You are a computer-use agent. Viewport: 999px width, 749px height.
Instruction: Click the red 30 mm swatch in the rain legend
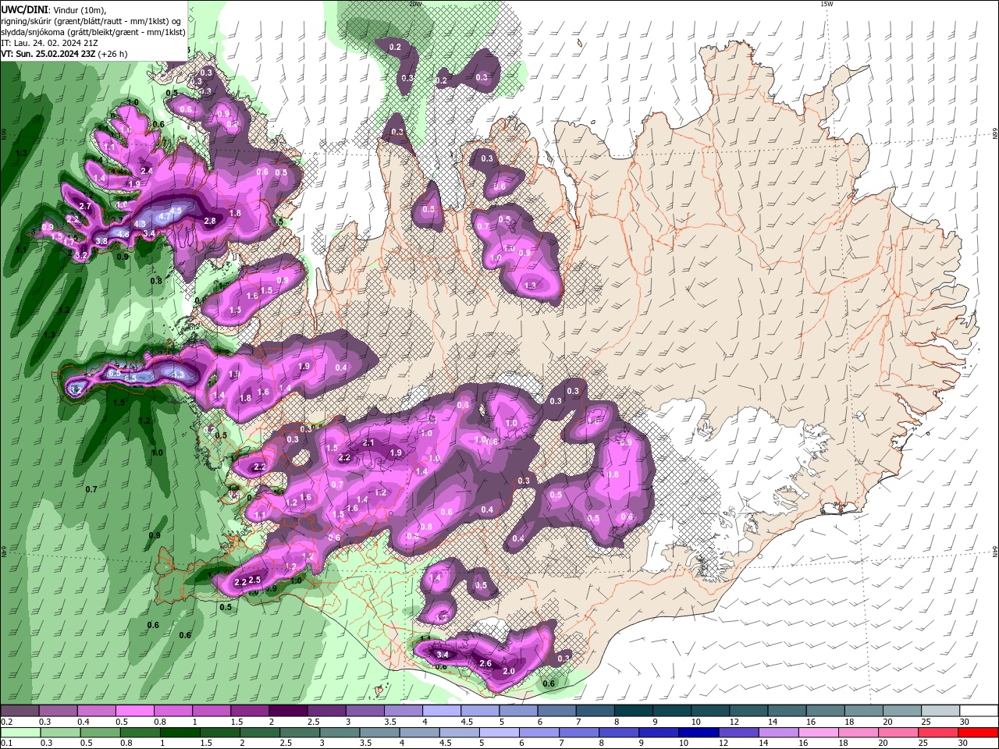[x=978, y=733]
